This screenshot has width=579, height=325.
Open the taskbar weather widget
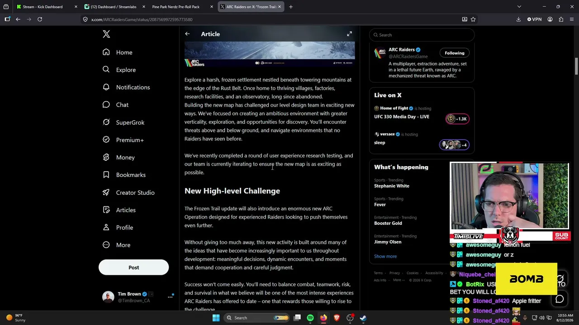[x=16, y=318]
